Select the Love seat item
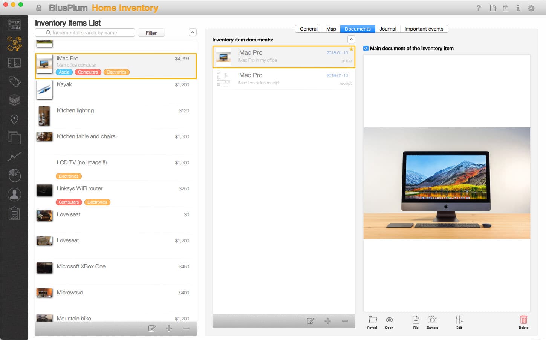This screenshot has width=546, height=340. (x=116, y=220)
